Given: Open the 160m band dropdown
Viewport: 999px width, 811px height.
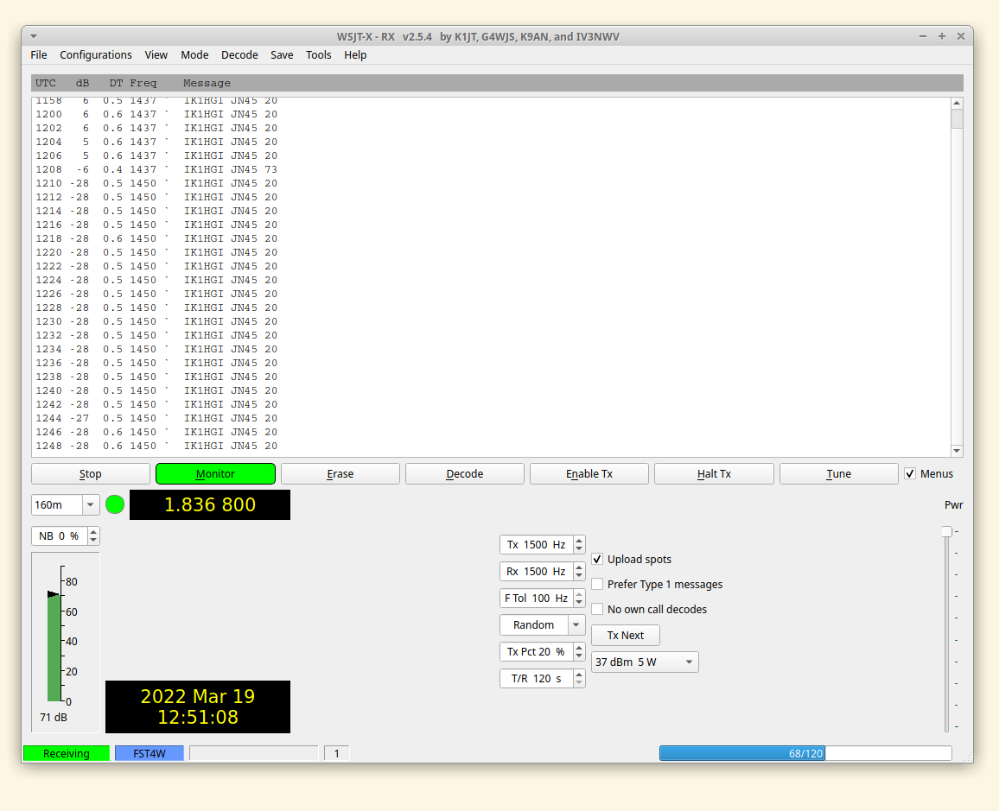Looking at the screenshot, I should click(91, 504).
